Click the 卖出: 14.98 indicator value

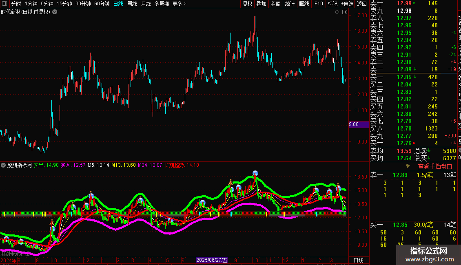point(46,165)
